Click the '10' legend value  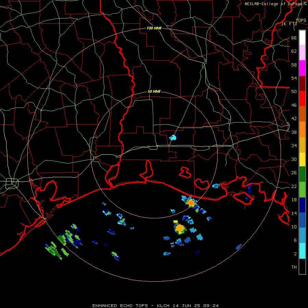click(x=294, y=227)
